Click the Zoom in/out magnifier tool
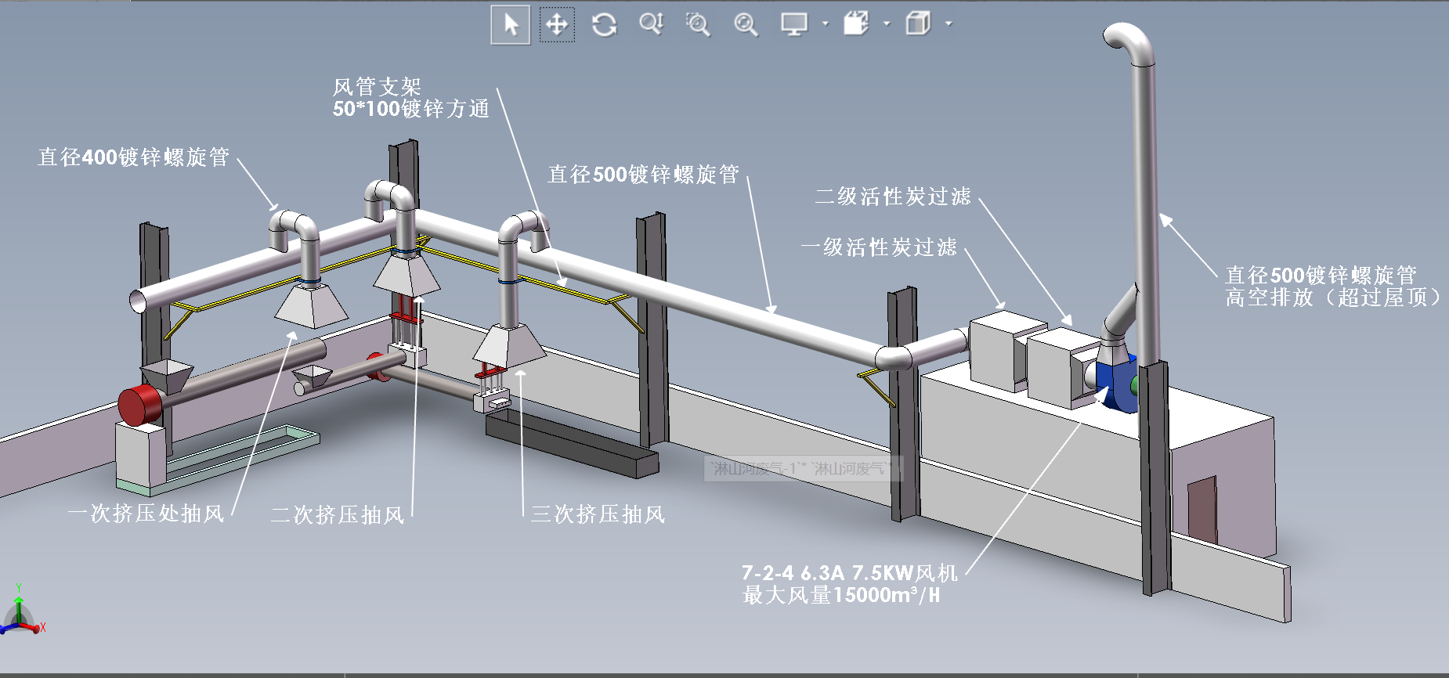Image resolution: width=1449 pixels, height=678 pixels. coord(651,24)
